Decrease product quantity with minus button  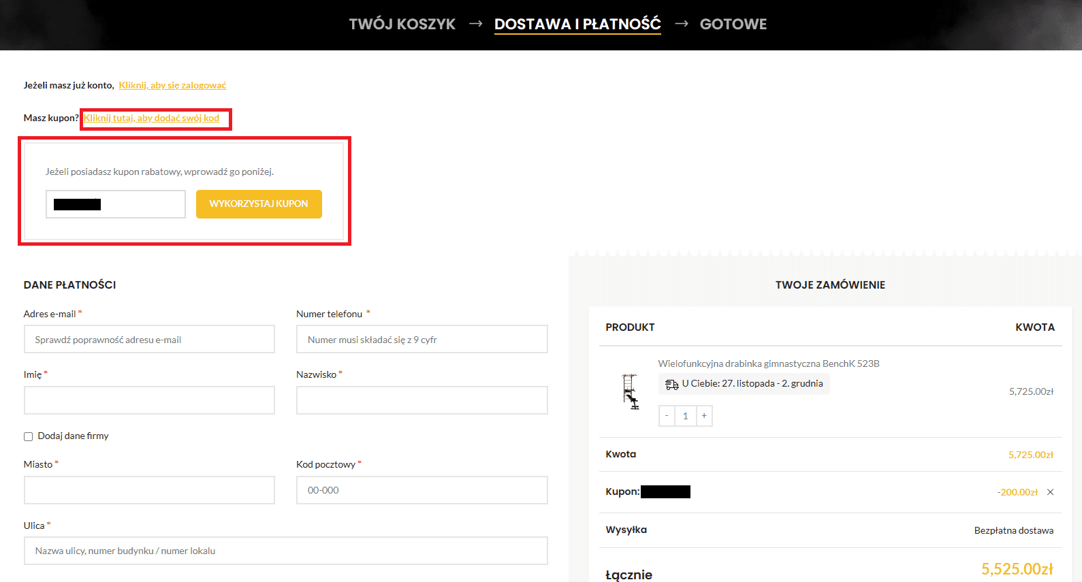tap(667, 416)
